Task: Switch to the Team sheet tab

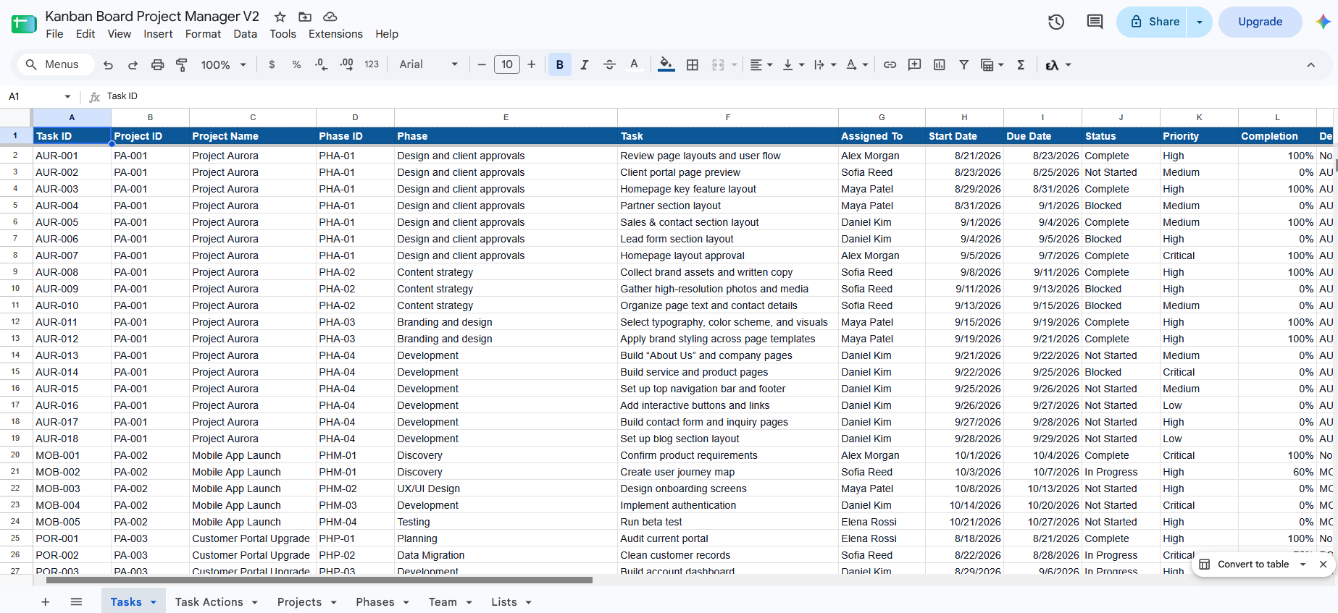Action: [450, 602]
